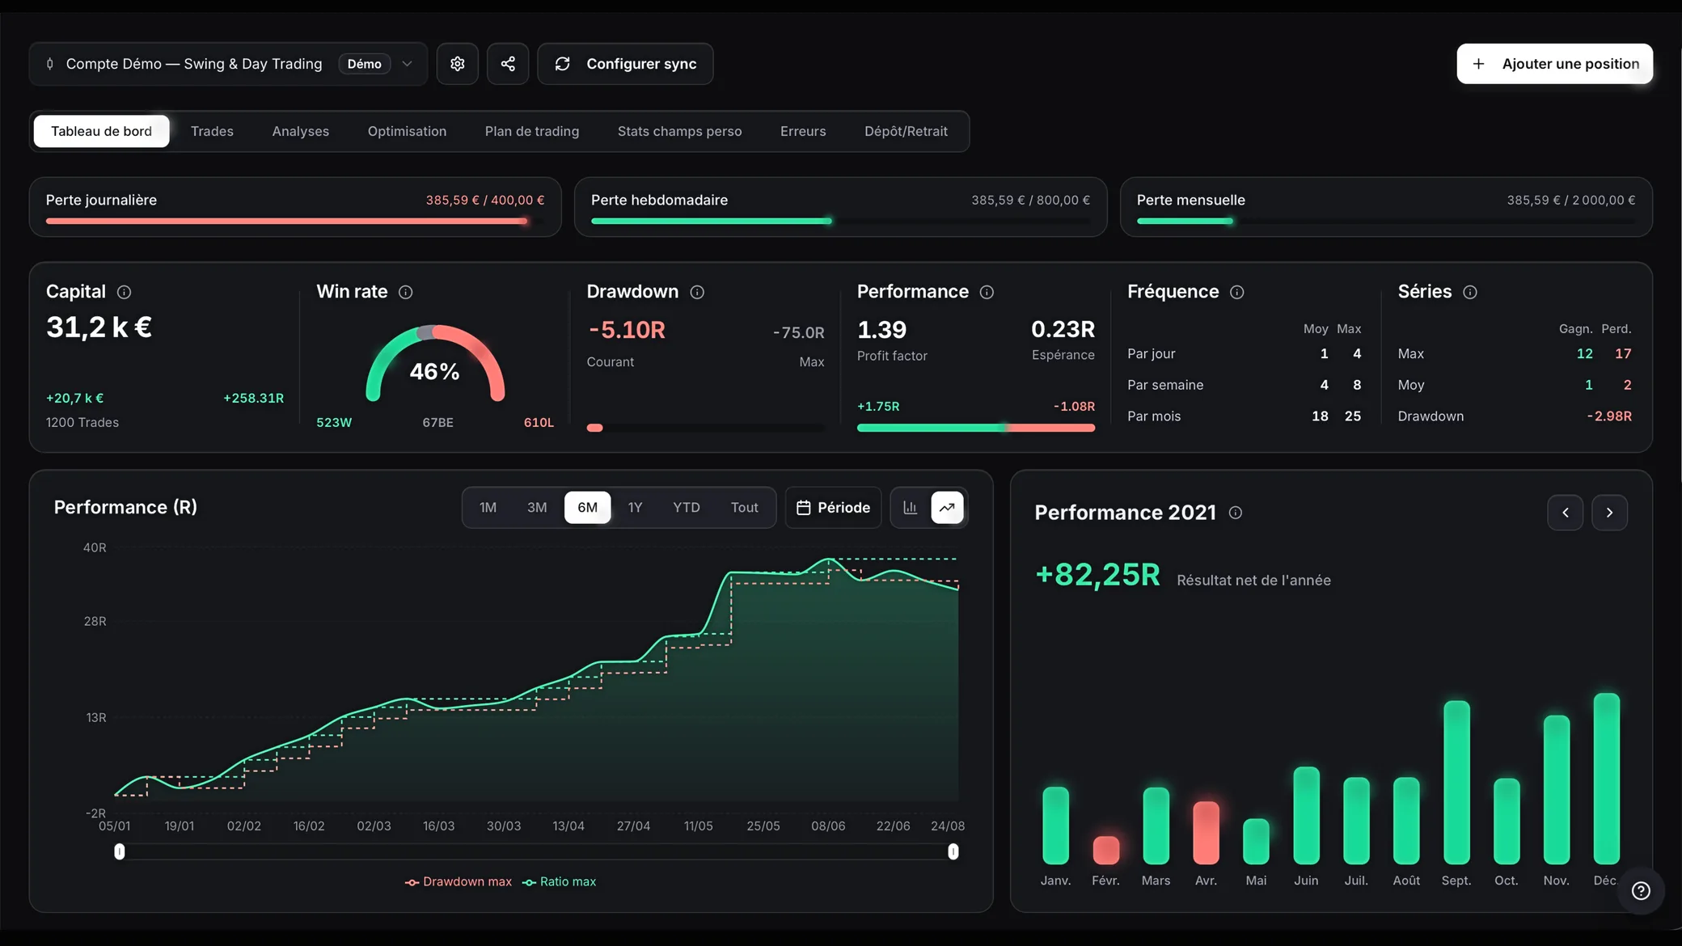1682x946 pixels.
Task: Click the current drawdown value -5.10R
Action: click(x=628, y=330)
